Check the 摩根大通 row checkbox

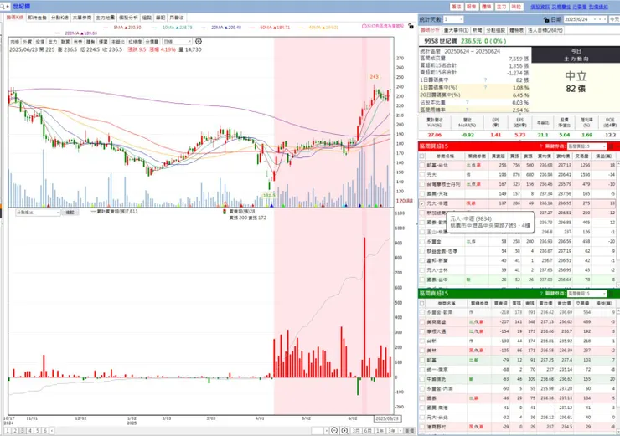pos(422,331)
